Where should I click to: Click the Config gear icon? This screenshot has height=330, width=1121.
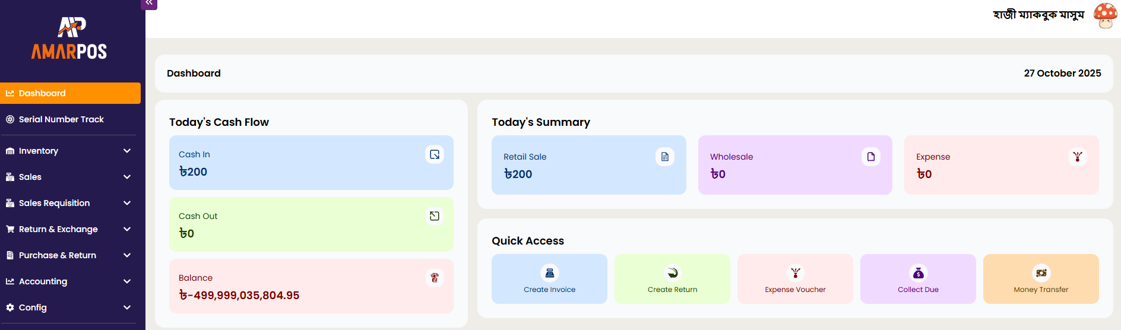click(10, 307)
